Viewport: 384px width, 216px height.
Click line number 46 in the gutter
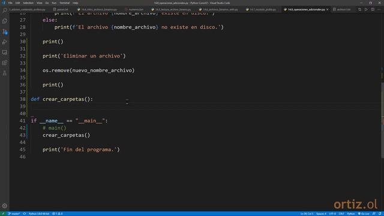(23, 157)
